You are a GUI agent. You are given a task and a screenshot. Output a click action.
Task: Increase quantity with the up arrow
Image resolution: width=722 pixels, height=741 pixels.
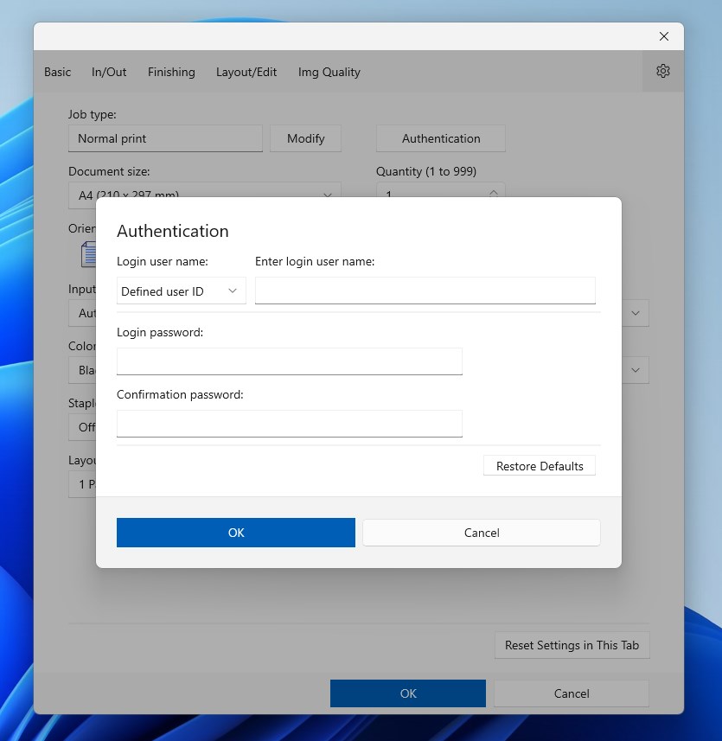[x=494, y=192]
